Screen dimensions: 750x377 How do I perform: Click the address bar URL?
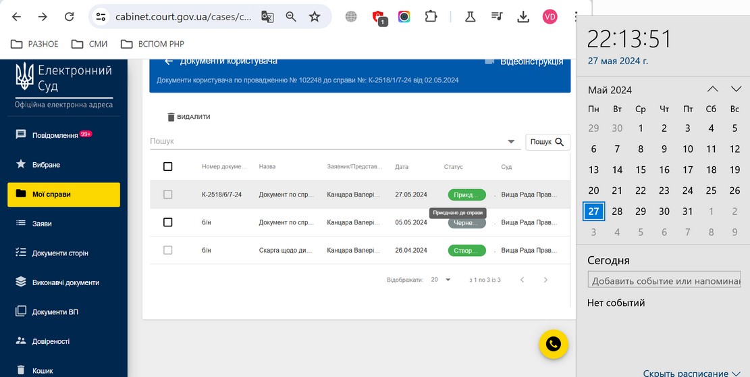(183, 17)
